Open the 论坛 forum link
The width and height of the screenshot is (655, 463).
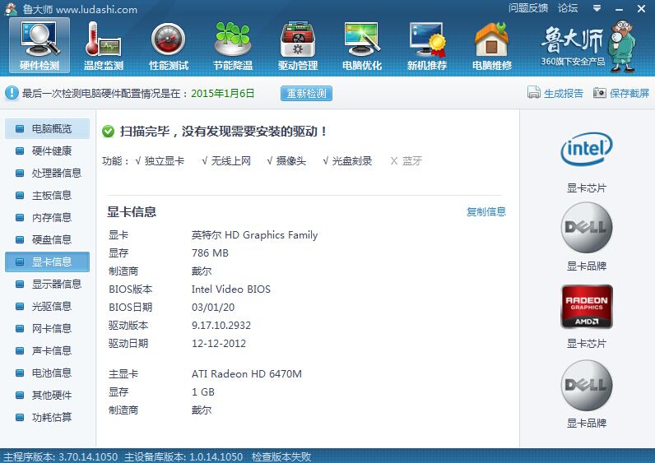coord(568,8)
